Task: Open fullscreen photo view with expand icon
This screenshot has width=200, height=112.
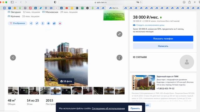Action: 119,34
